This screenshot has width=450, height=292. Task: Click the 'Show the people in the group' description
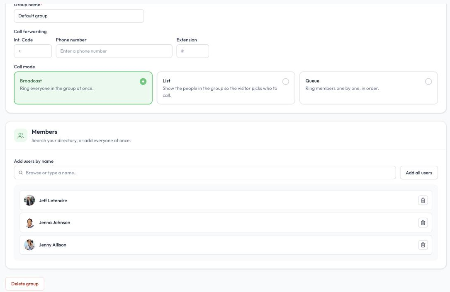click(220, 92)
